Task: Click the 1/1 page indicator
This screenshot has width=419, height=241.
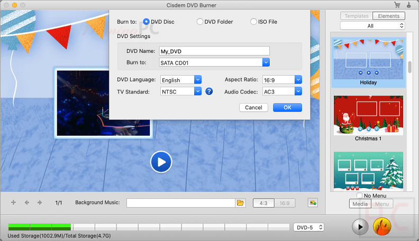Action: point(59,203)
